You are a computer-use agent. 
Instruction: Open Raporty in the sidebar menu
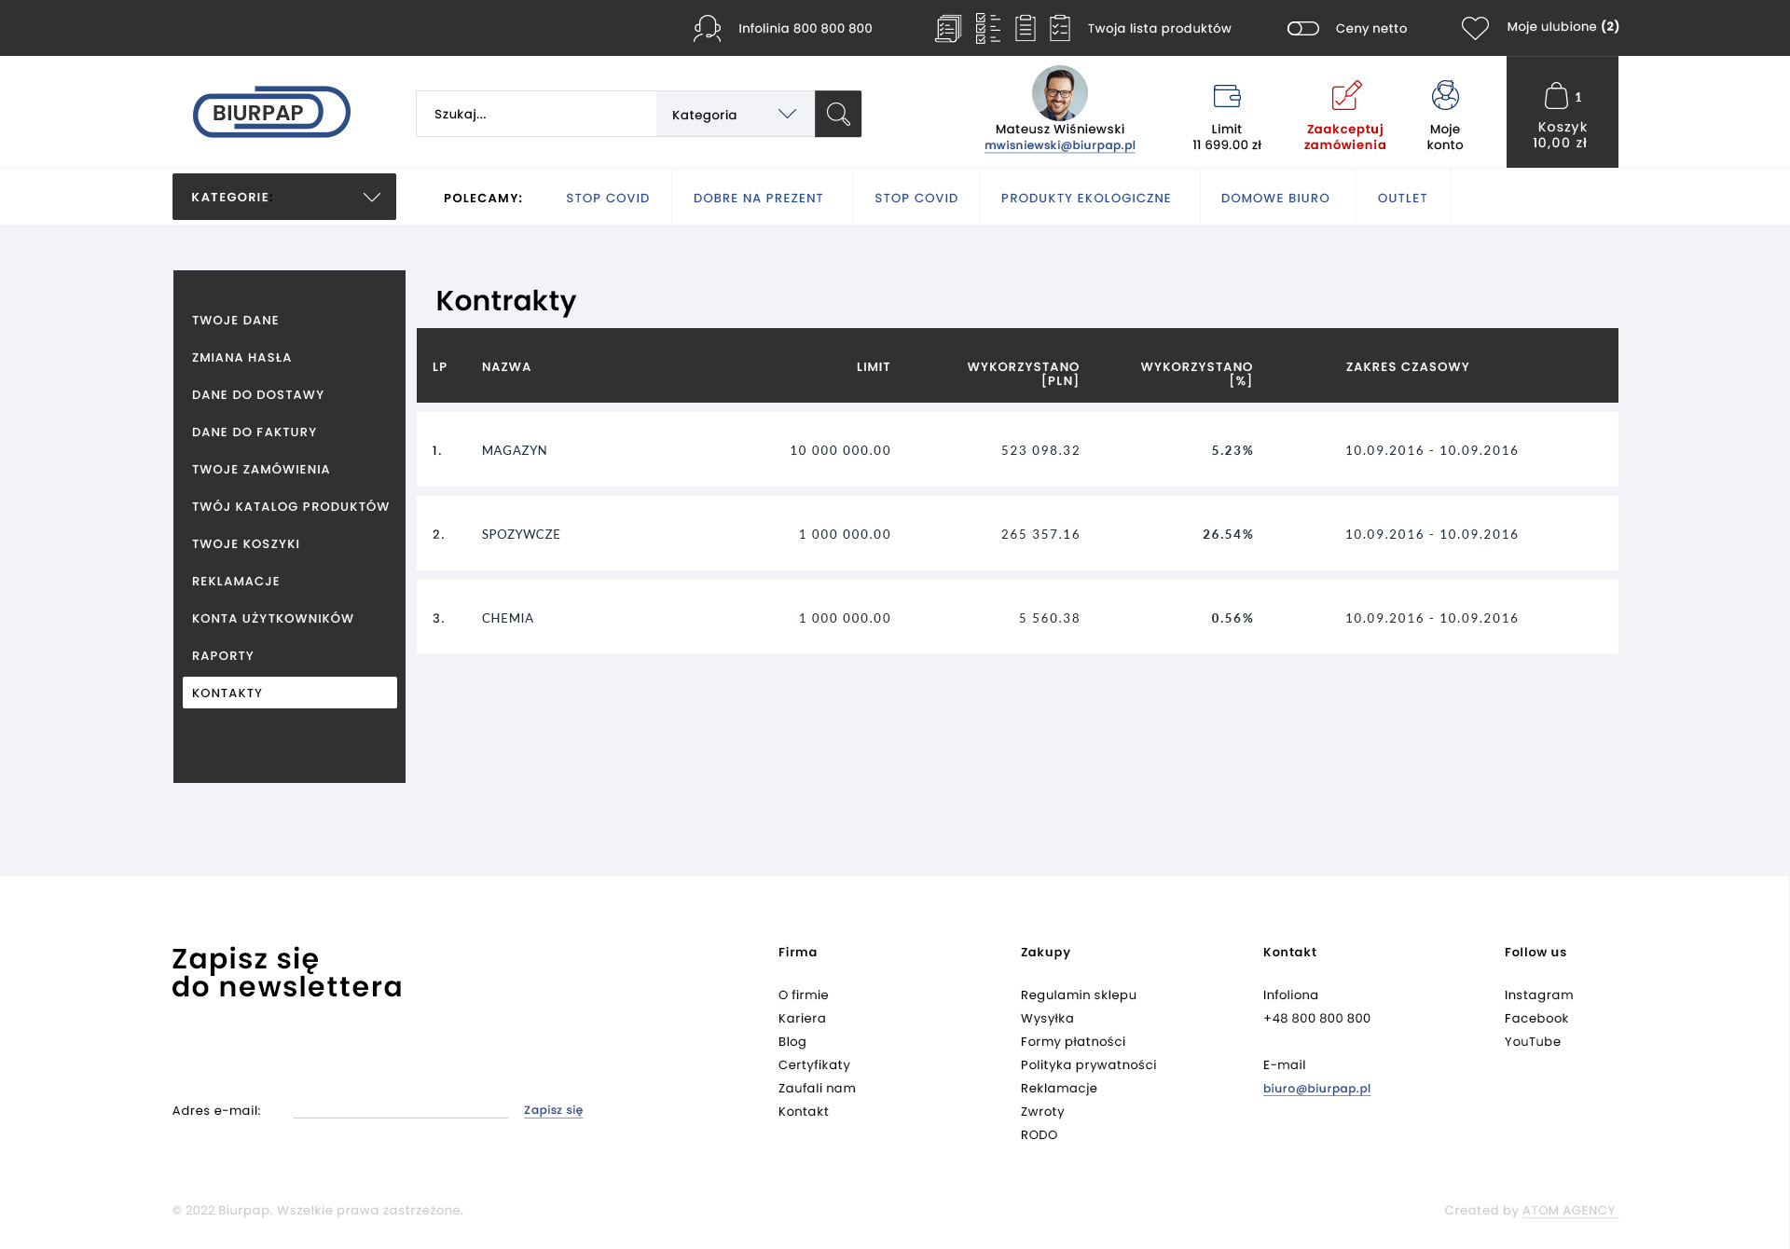pos(222,655)
